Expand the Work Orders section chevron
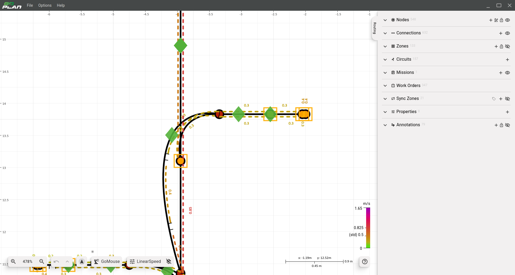The width and height of the screenshot is (515, 275). tap(385, 86)
